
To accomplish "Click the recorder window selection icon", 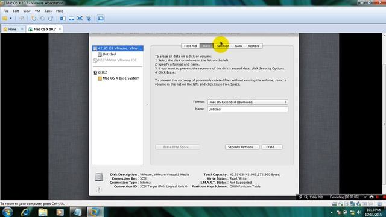I will [300, 197].
